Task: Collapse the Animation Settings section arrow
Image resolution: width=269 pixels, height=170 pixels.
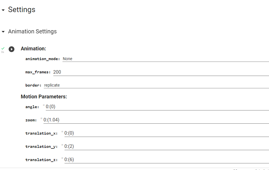Action: click(3, 32)
